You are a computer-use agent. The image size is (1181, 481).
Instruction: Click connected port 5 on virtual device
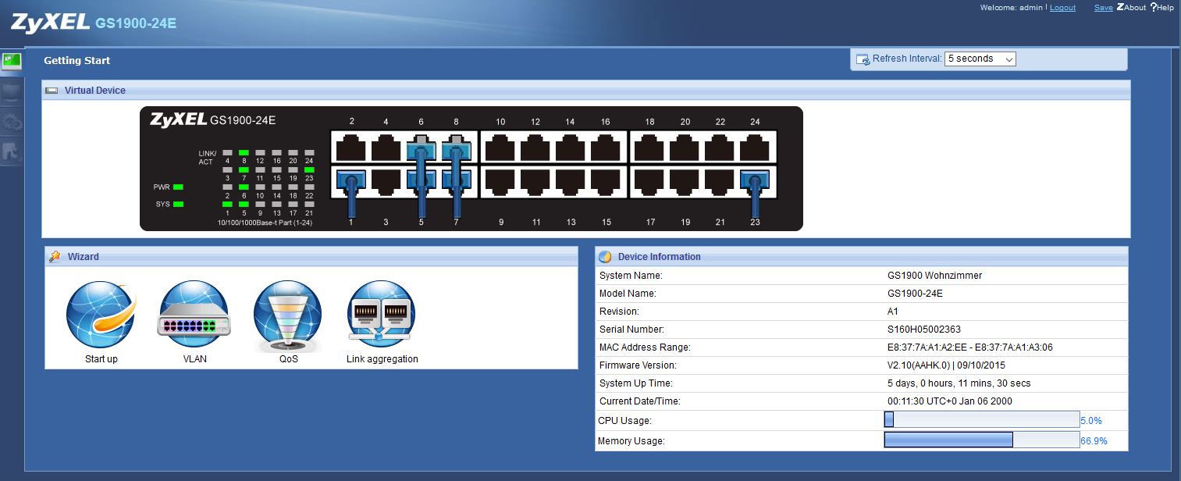click(x=422, y=182)
